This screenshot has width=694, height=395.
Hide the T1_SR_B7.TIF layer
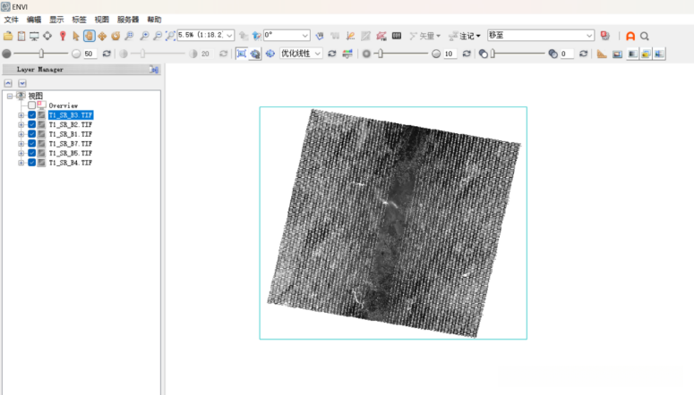pos(31,144)
